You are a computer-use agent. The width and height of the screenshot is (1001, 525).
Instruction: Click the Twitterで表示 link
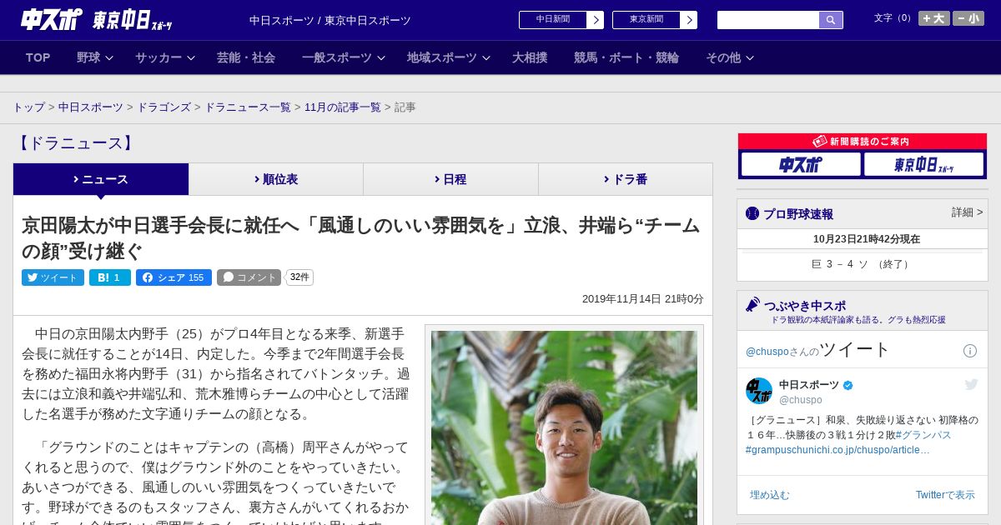945,495
